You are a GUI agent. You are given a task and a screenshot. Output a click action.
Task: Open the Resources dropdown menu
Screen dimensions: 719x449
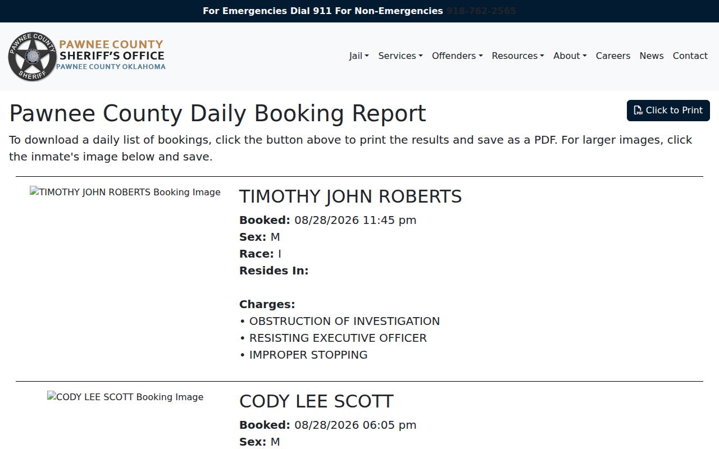pyautogui.click(x=518, y=56)
